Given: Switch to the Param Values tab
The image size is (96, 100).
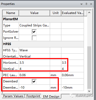Looking at the screenshot, I should point(13,96).
